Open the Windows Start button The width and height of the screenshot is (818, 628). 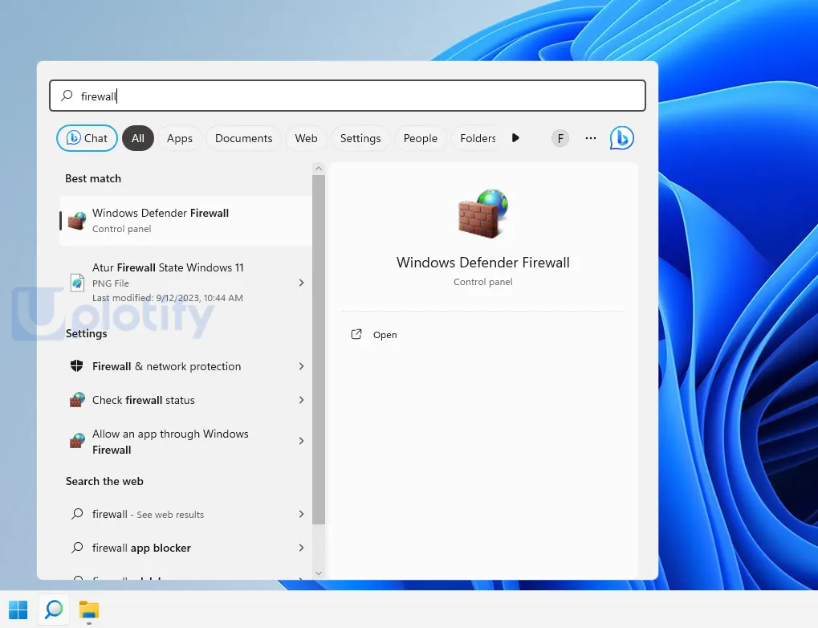click(18, 610)
